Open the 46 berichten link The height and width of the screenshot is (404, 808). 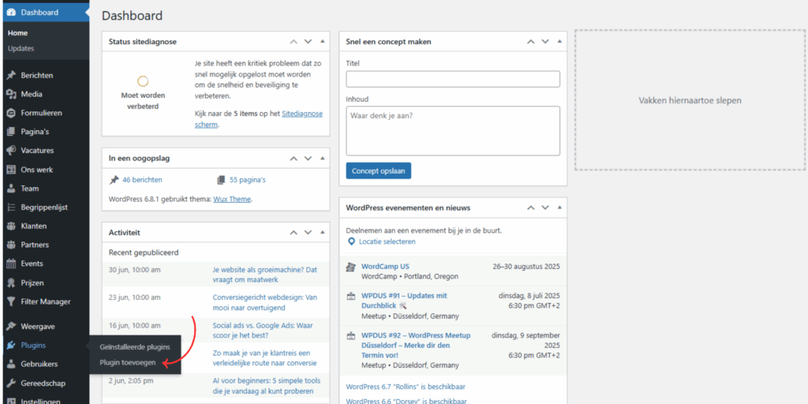[x=142, y=180]
